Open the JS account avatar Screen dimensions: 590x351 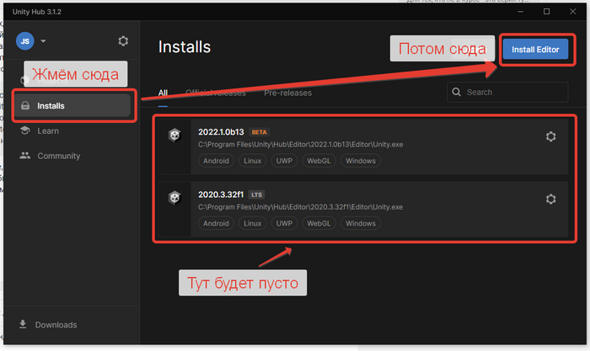click(x=25, y=41)
